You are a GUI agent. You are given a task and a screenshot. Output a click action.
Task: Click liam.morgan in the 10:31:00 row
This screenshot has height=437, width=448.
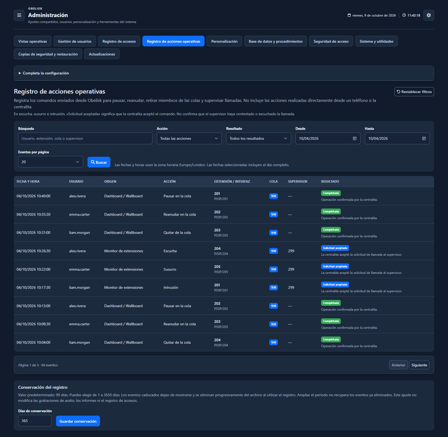point(79,232)
